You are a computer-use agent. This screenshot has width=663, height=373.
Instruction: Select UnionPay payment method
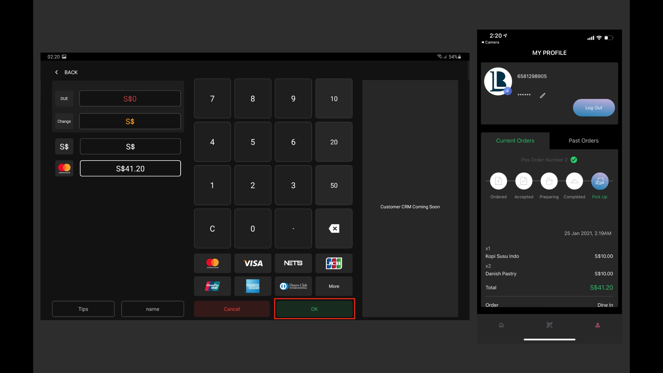tap(212, 286)
